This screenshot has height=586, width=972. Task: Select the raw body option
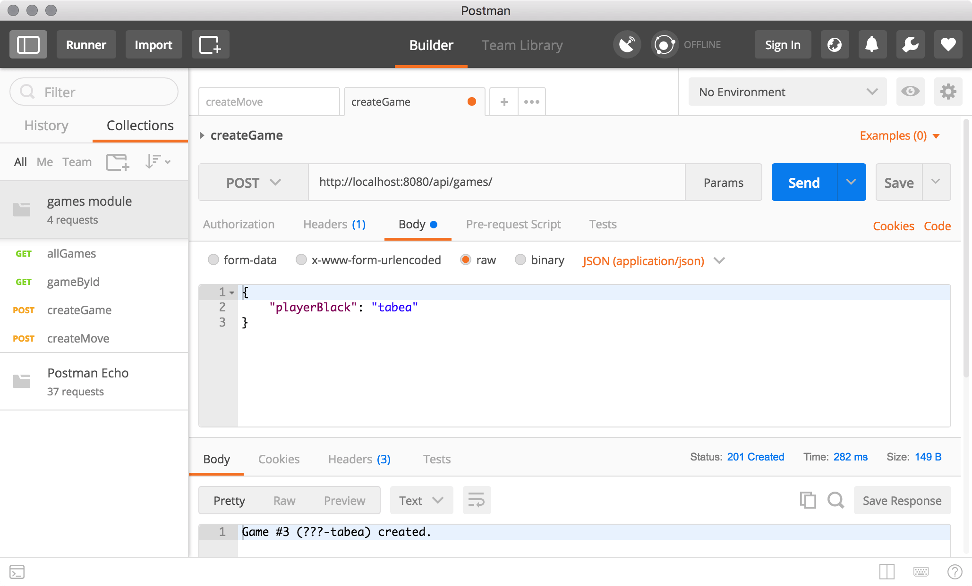(466, 260)
